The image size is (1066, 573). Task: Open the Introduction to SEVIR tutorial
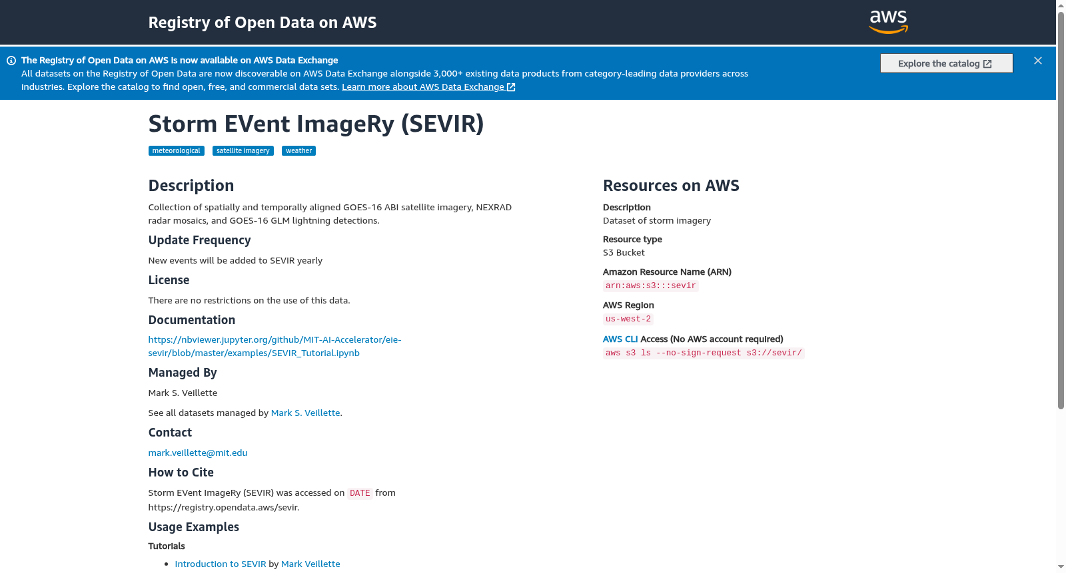click(x=221, y=564)
